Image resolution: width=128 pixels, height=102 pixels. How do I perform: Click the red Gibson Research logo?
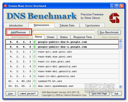tap(114, 18)
